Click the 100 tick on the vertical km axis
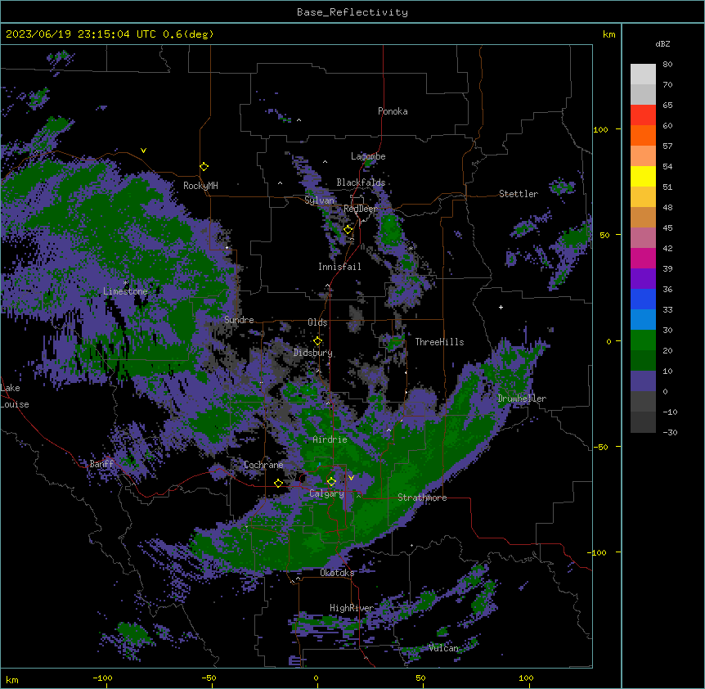 tap(600, 129)
